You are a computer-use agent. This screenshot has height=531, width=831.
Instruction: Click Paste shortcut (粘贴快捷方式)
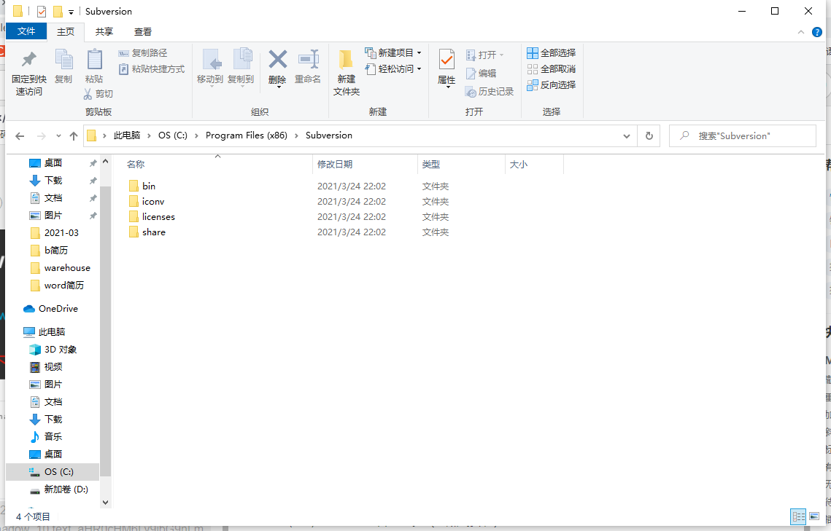[x=152, y=68]
